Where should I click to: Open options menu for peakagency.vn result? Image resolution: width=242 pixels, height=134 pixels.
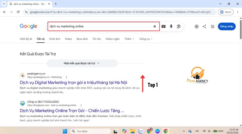click(x=66, y=77)
